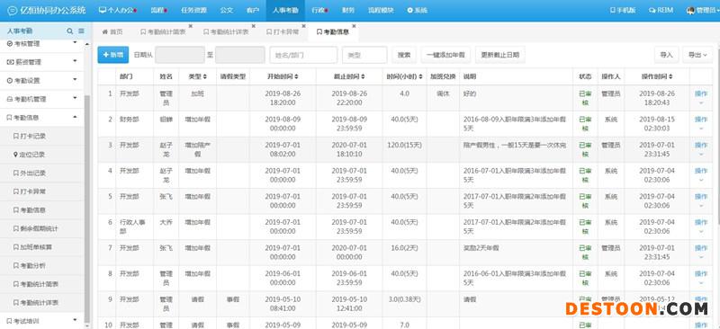Click the 手机版 mobile version link
The width and height of the screenshot is (720, 329).
pos(623,10)
